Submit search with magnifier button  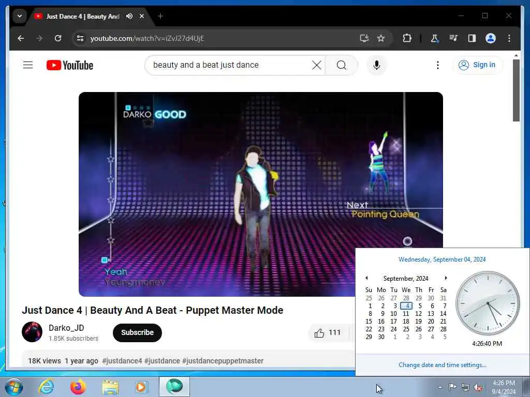coord(342,65)
